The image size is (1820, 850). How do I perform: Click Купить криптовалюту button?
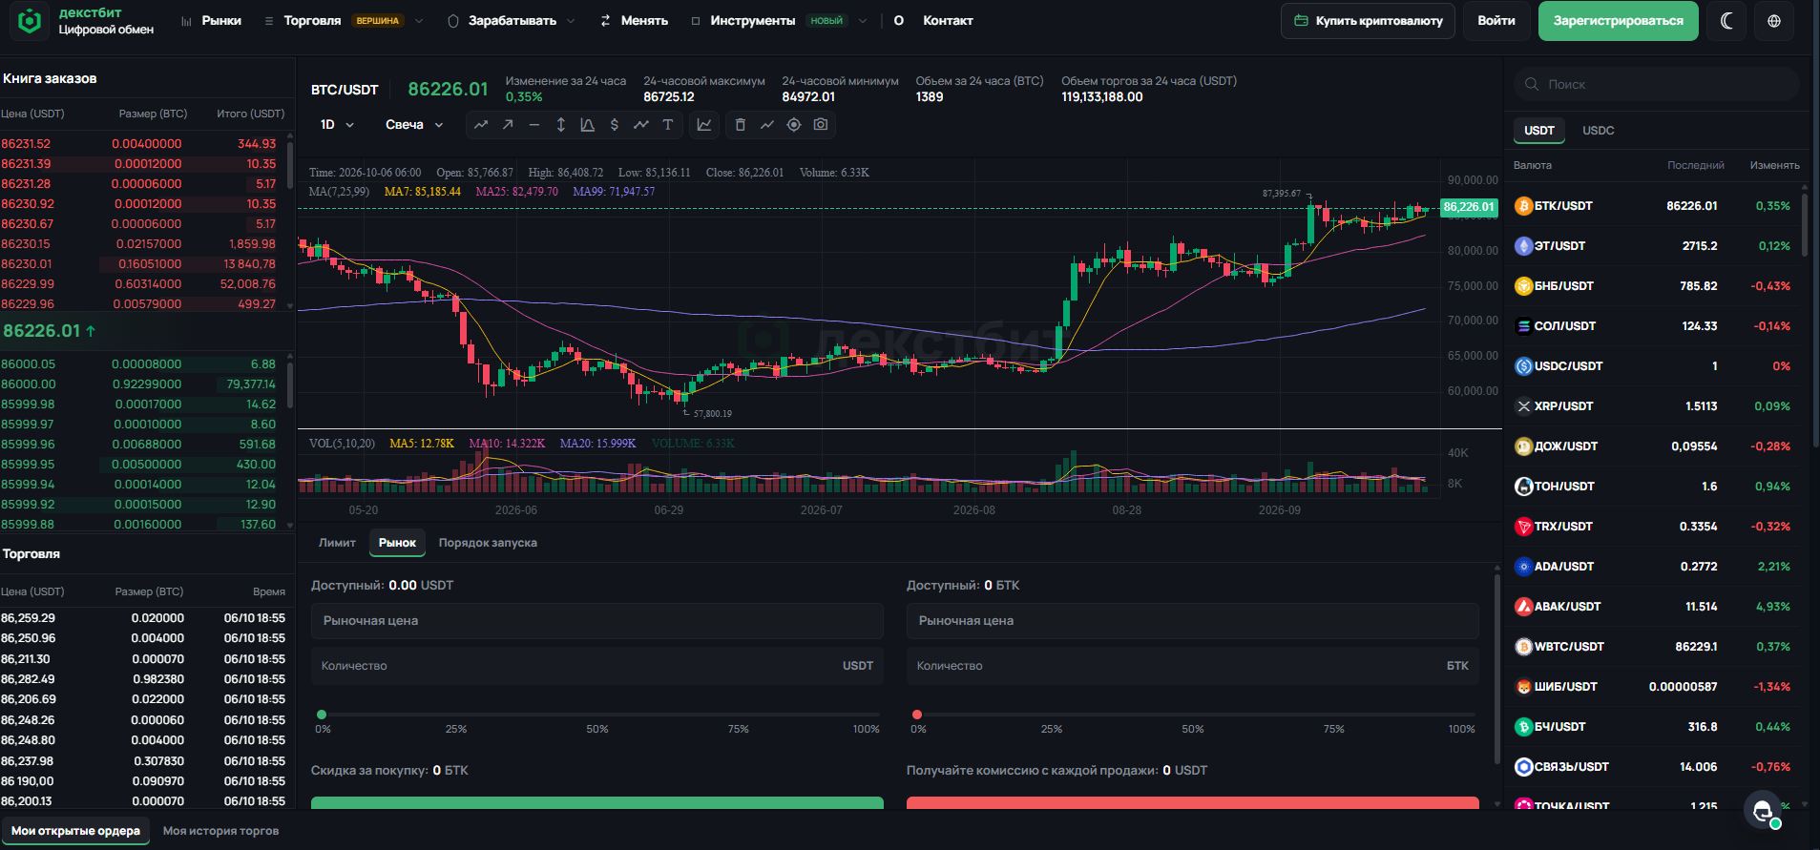[x=1368, y=21]
